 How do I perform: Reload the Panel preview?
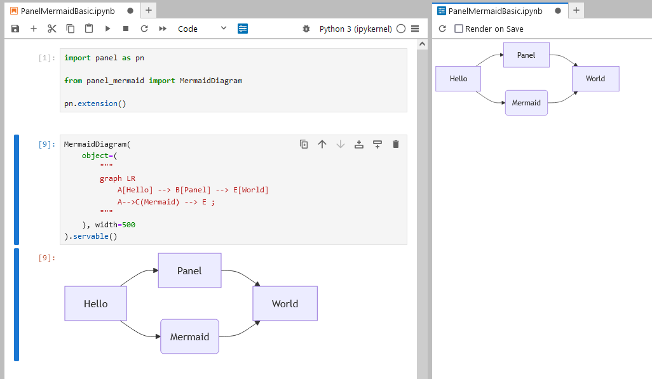442,29
